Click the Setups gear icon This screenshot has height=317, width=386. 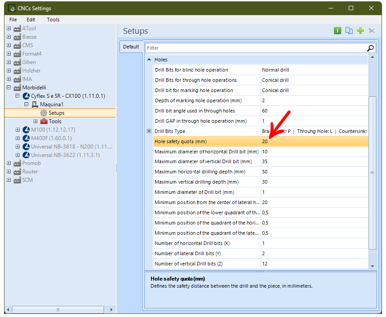point(44,113)
